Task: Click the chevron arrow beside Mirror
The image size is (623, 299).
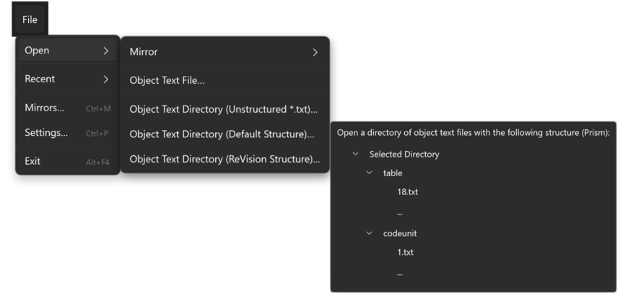Action: [315, 52]
